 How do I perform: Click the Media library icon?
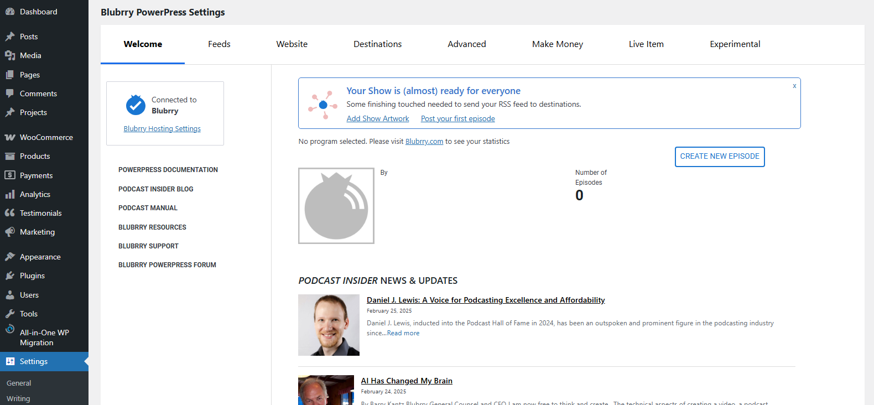(x=10, y=55)
